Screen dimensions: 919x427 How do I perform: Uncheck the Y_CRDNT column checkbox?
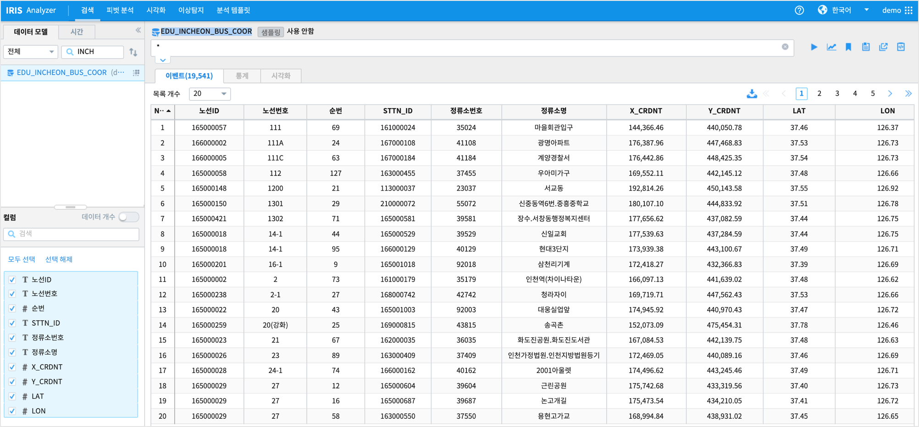pos(12,382)
